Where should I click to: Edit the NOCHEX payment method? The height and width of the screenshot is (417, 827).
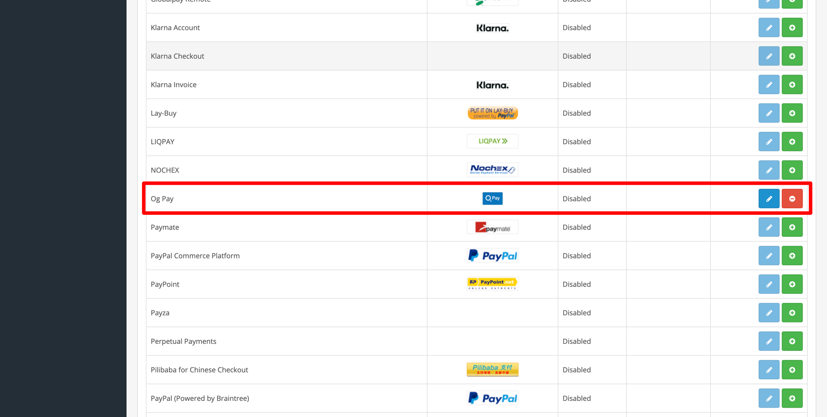pyautogui.click(x=768, y=170)
